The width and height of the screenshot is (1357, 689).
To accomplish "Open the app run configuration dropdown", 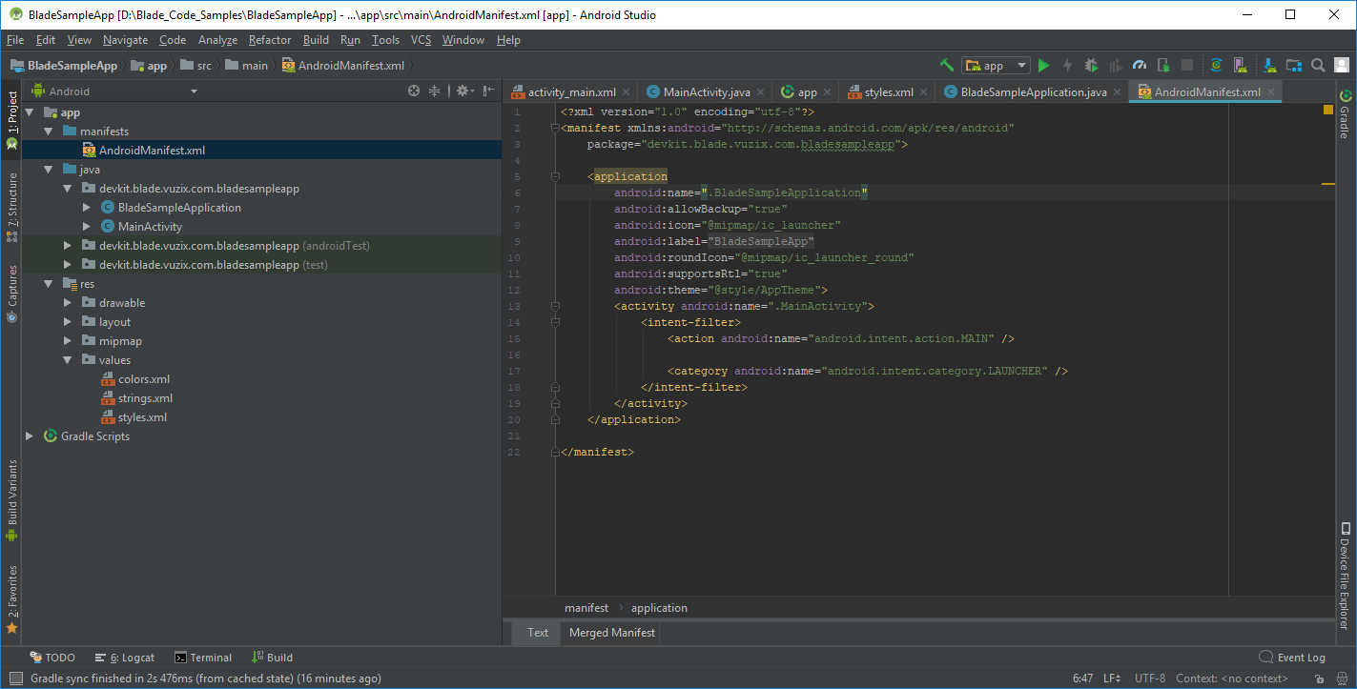I will 996,66.
